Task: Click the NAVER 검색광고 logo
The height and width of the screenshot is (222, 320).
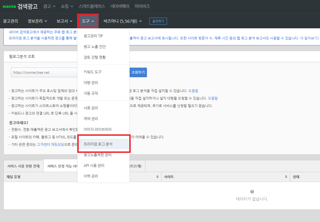Action: [19, 6]
